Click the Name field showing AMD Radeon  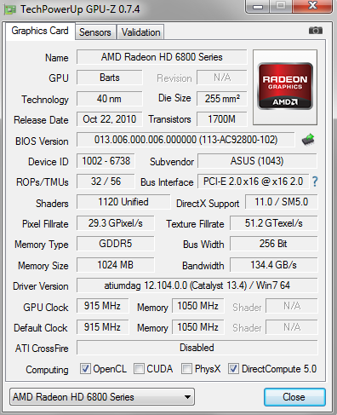[162, 57]
